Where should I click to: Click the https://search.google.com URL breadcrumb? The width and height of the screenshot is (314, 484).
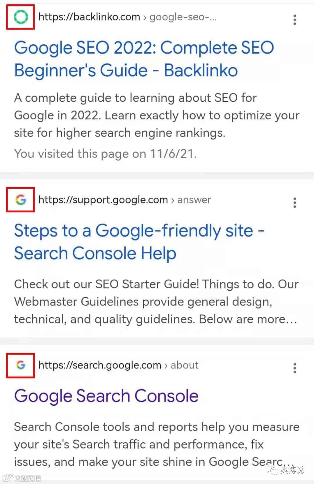(100, 365)
